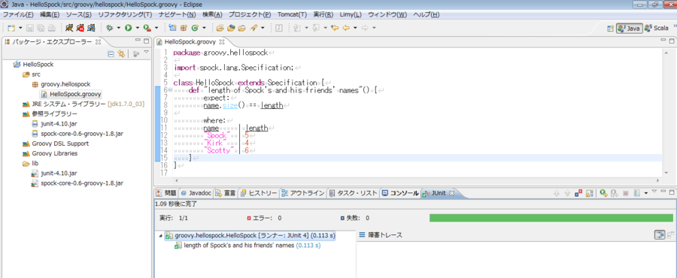Select HelloSpock.groovy in Package Explorer
This screenshot has width=677, height=278.
tap(71, 94)
